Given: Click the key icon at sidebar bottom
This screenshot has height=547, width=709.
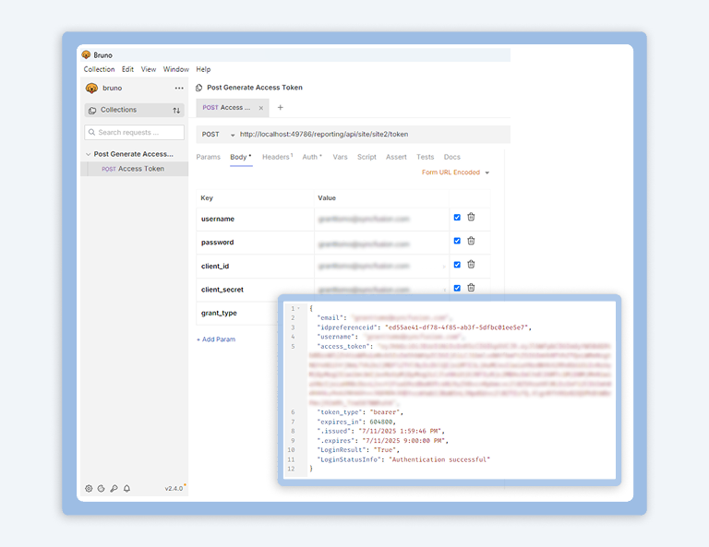Looking at the screenshot, I should tap(114, 488).
